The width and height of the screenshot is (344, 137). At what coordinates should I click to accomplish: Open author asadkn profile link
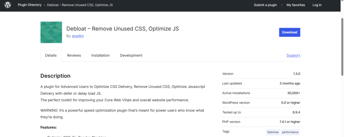(78, 36)
